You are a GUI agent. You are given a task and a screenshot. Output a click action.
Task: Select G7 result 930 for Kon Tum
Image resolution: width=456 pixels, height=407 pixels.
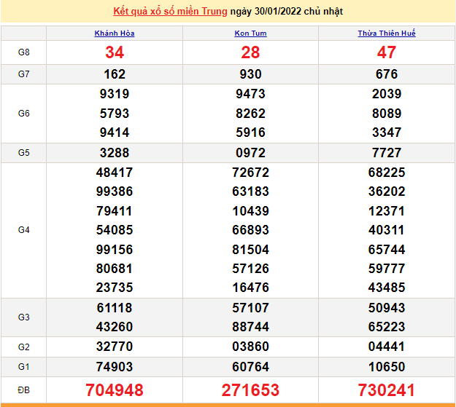(x=251, y=74)
